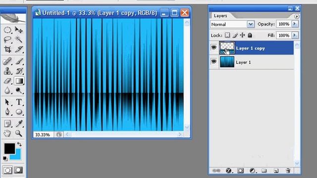Select the Elliptical Marquee tool
The image size is (317, 178).
pos(7,30)
